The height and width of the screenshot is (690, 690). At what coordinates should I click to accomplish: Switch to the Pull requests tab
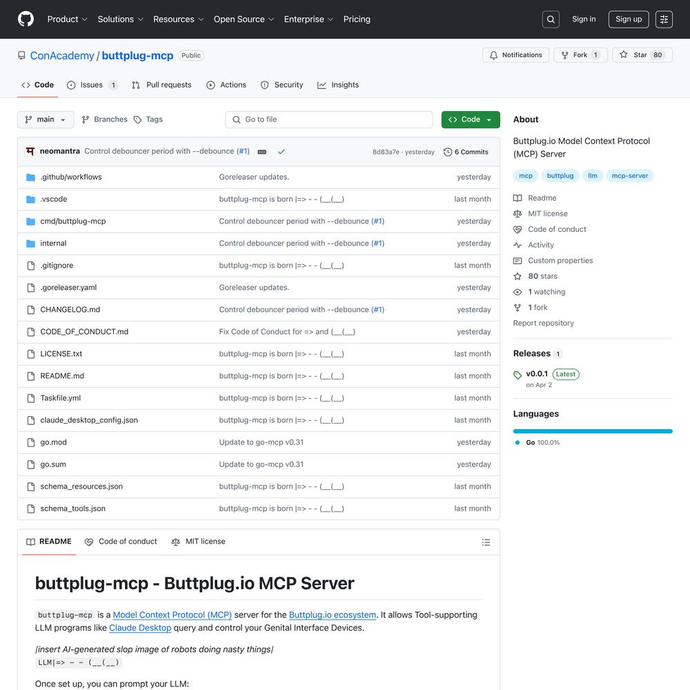click(161, 85)
